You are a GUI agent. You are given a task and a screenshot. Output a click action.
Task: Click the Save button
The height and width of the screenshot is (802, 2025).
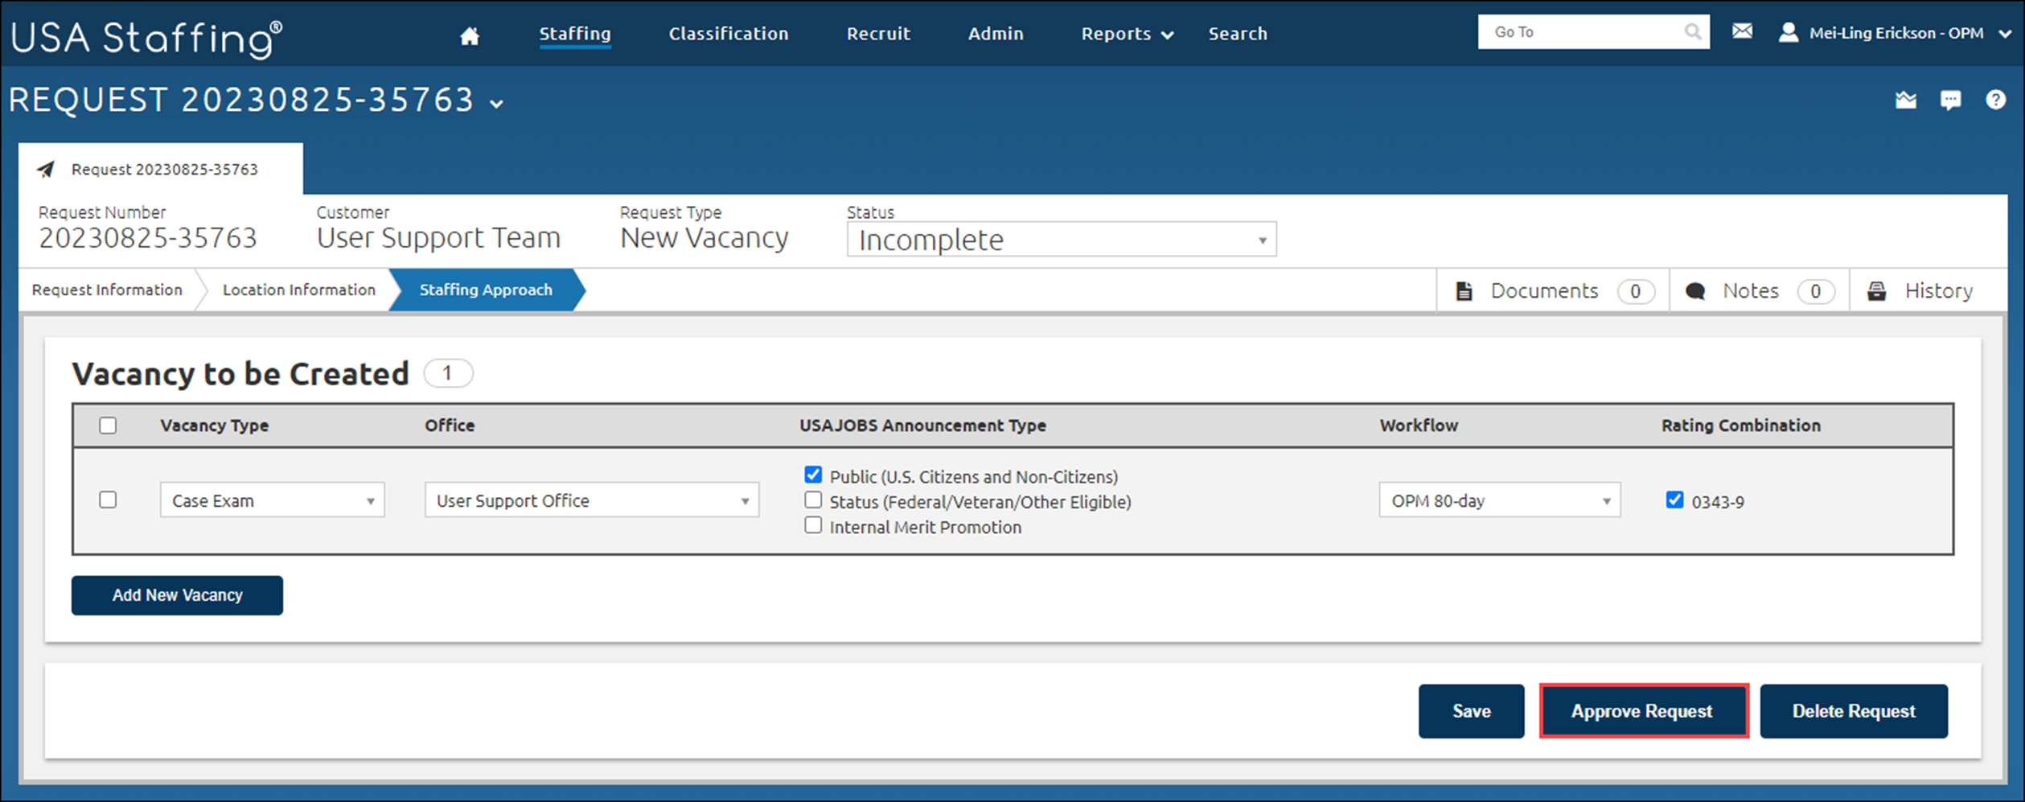(1471, 711)
